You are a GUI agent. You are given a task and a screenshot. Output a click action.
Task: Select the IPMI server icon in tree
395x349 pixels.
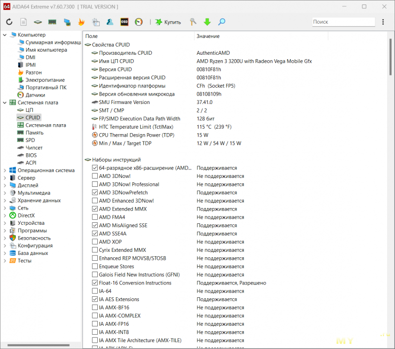point(21,65)
